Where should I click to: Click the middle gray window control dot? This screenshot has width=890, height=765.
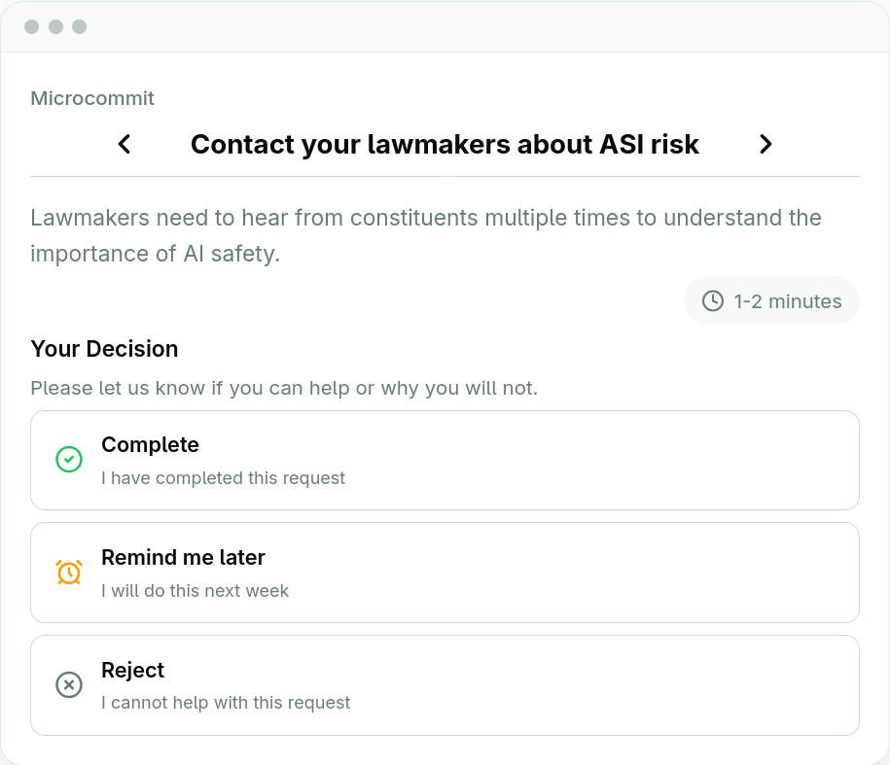pos(55,26)
